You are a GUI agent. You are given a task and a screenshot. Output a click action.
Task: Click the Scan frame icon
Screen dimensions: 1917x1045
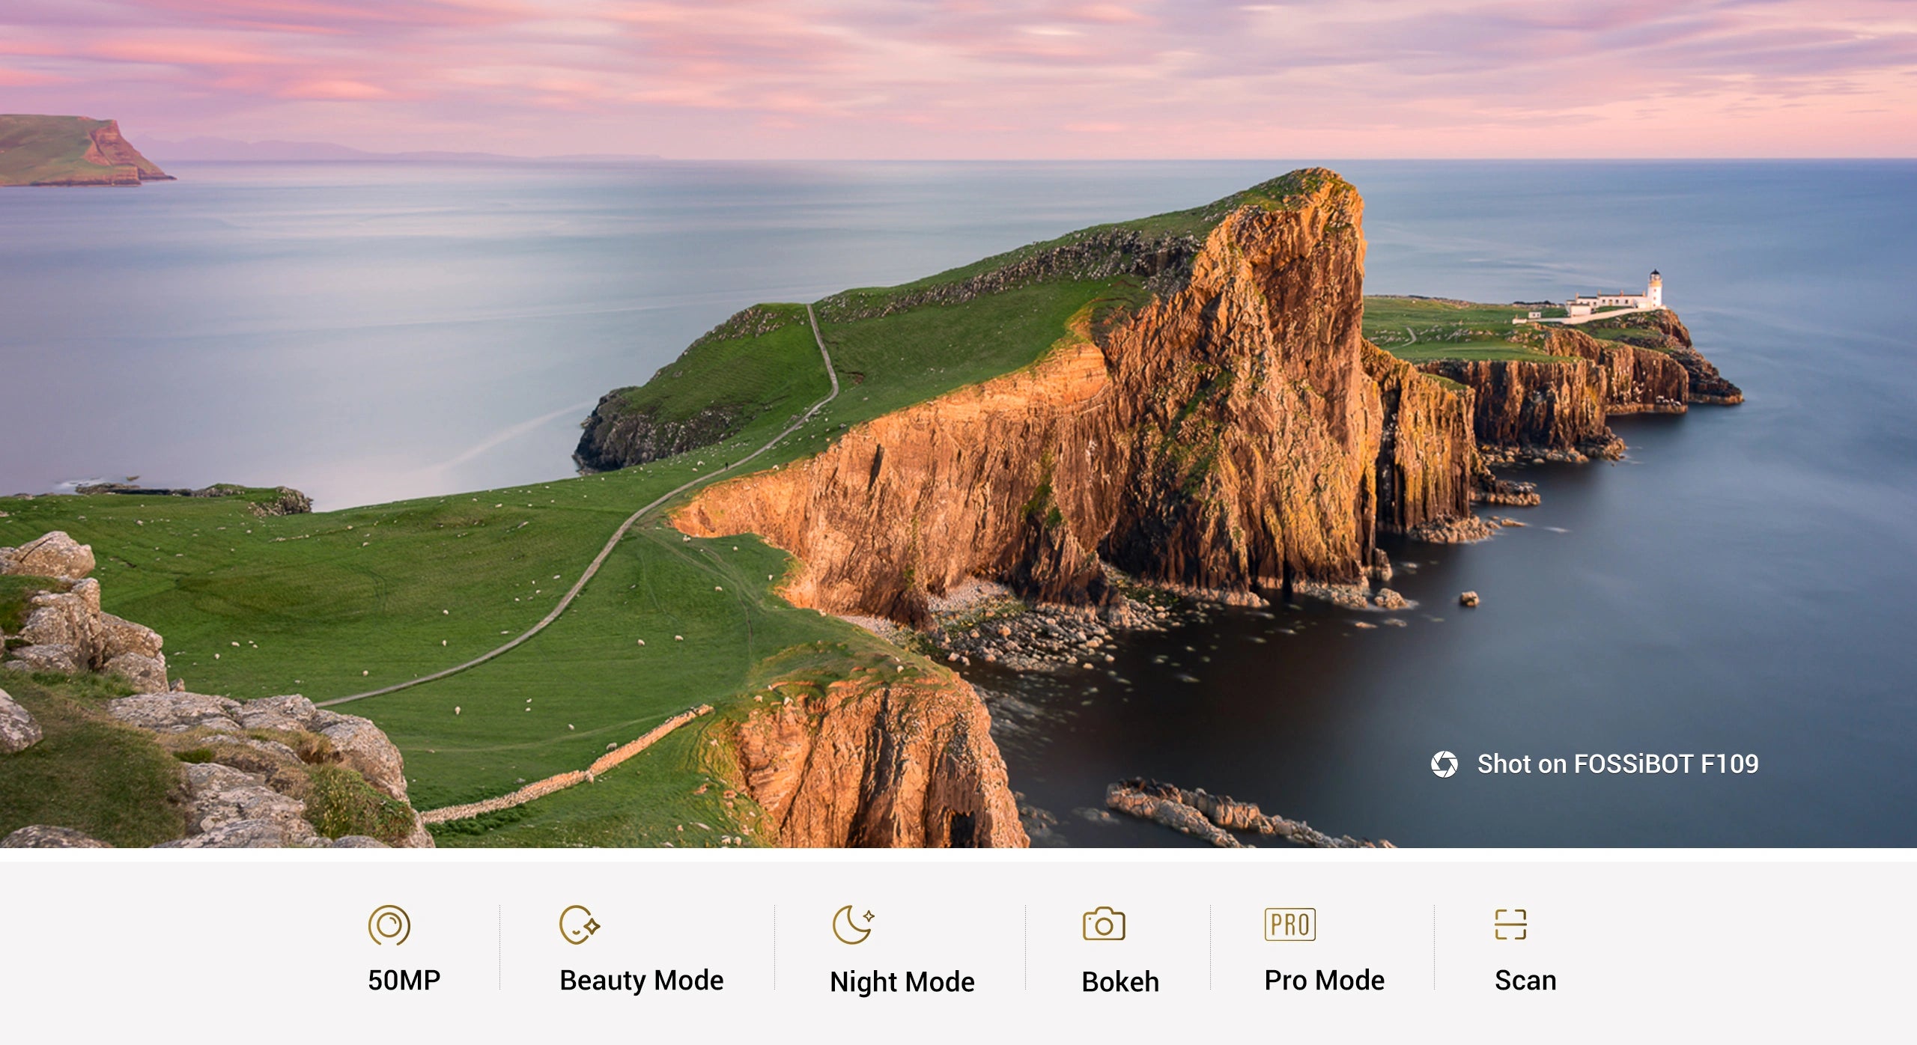point(1510,924)
